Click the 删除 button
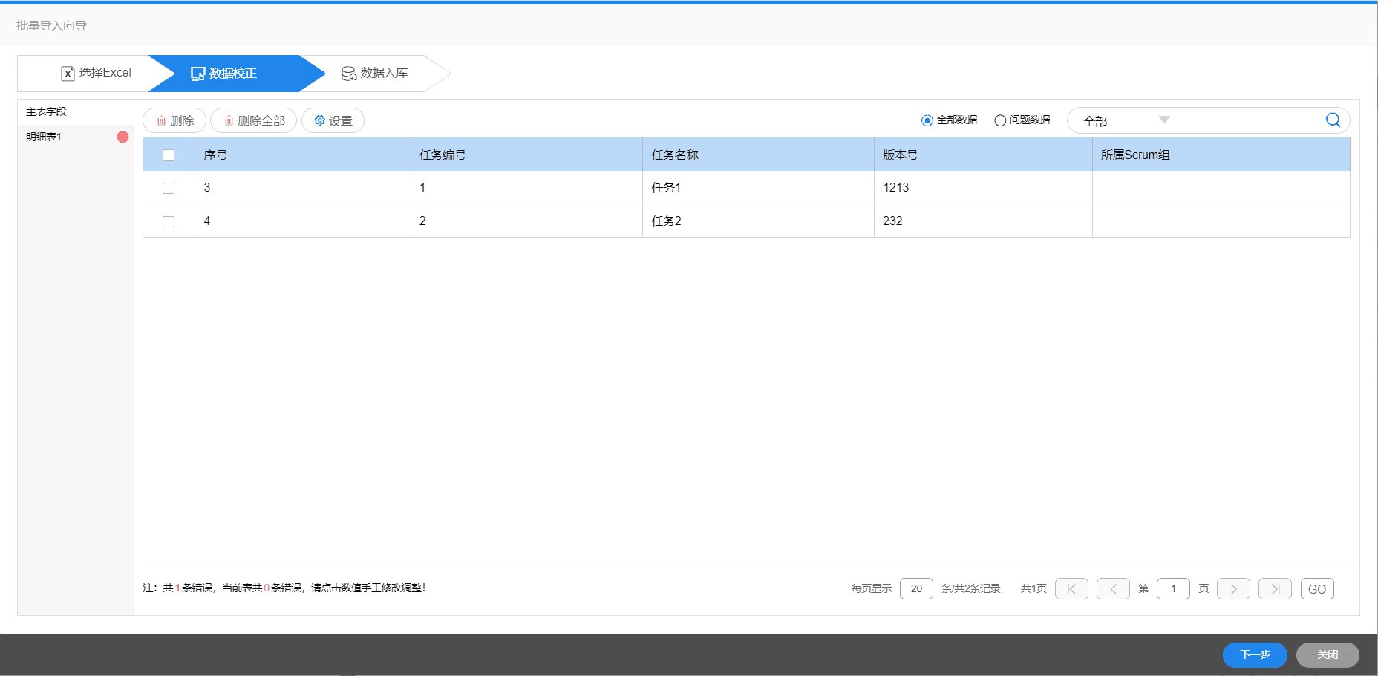 pyautogui.click(x=174, y=120)
